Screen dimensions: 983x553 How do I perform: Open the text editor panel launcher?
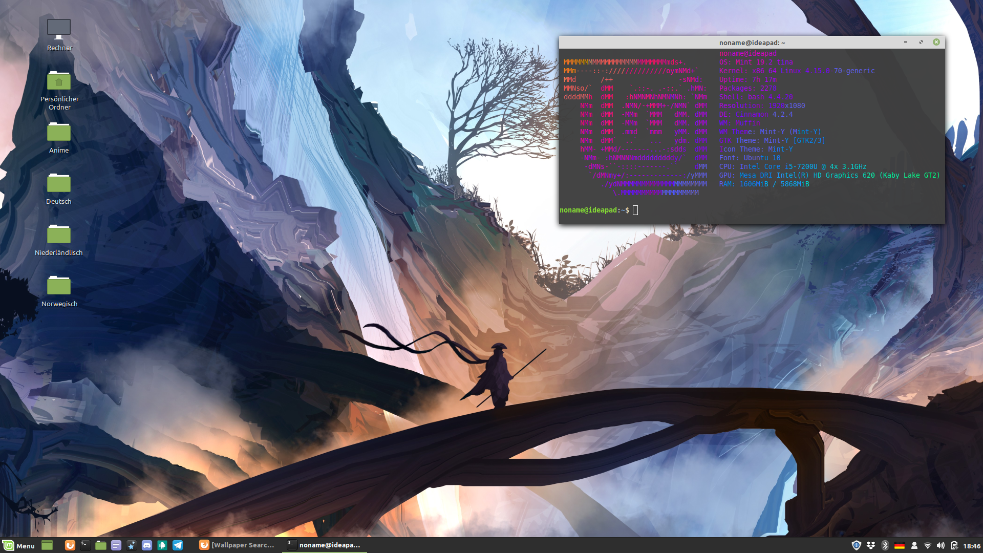coord(116,545)
